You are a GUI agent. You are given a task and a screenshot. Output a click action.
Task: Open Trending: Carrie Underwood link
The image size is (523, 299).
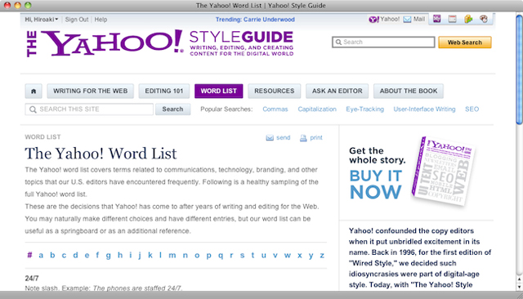(255, 20)
